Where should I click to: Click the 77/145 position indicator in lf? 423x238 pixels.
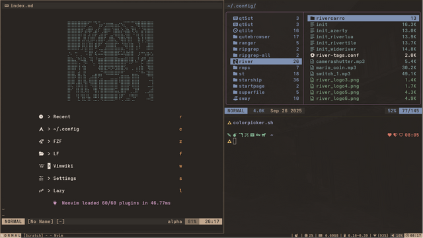point(410,110)
